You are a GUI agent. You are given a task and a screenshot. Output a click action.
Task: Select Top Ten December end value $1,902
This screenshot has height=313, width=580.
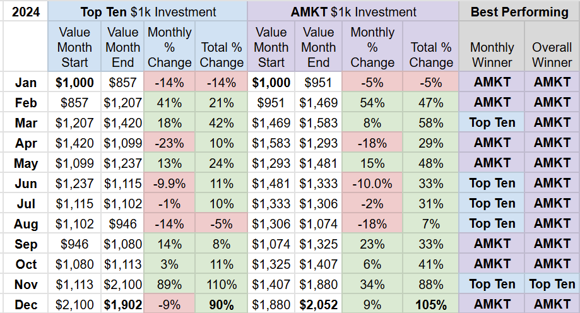pyautogui.click(x=122, y=305)
